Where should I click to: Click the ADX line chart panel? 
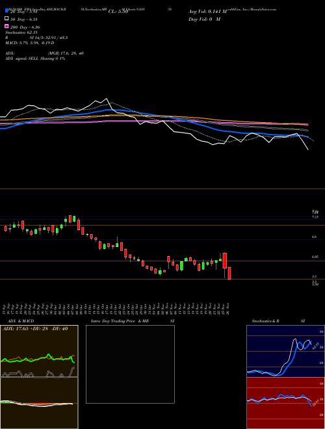pyautogui.click(x=39, y=351)
